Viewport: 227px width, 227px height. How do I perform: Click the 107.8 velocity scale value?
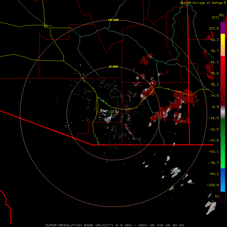[214, 28]
